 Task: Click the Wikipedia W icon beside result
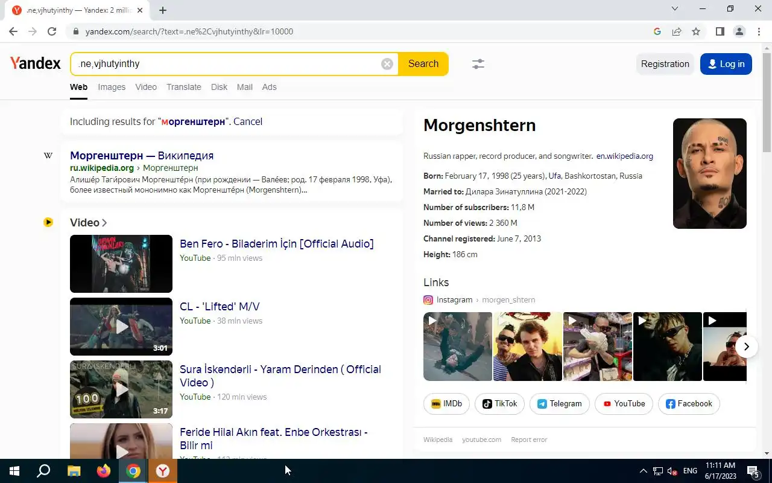click(x=48, y=156)
